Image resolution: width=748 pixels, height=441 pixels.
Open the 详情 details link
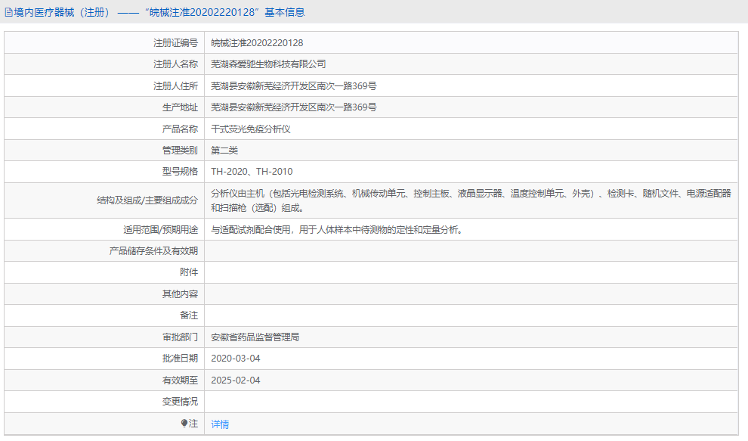coord(219,424)
